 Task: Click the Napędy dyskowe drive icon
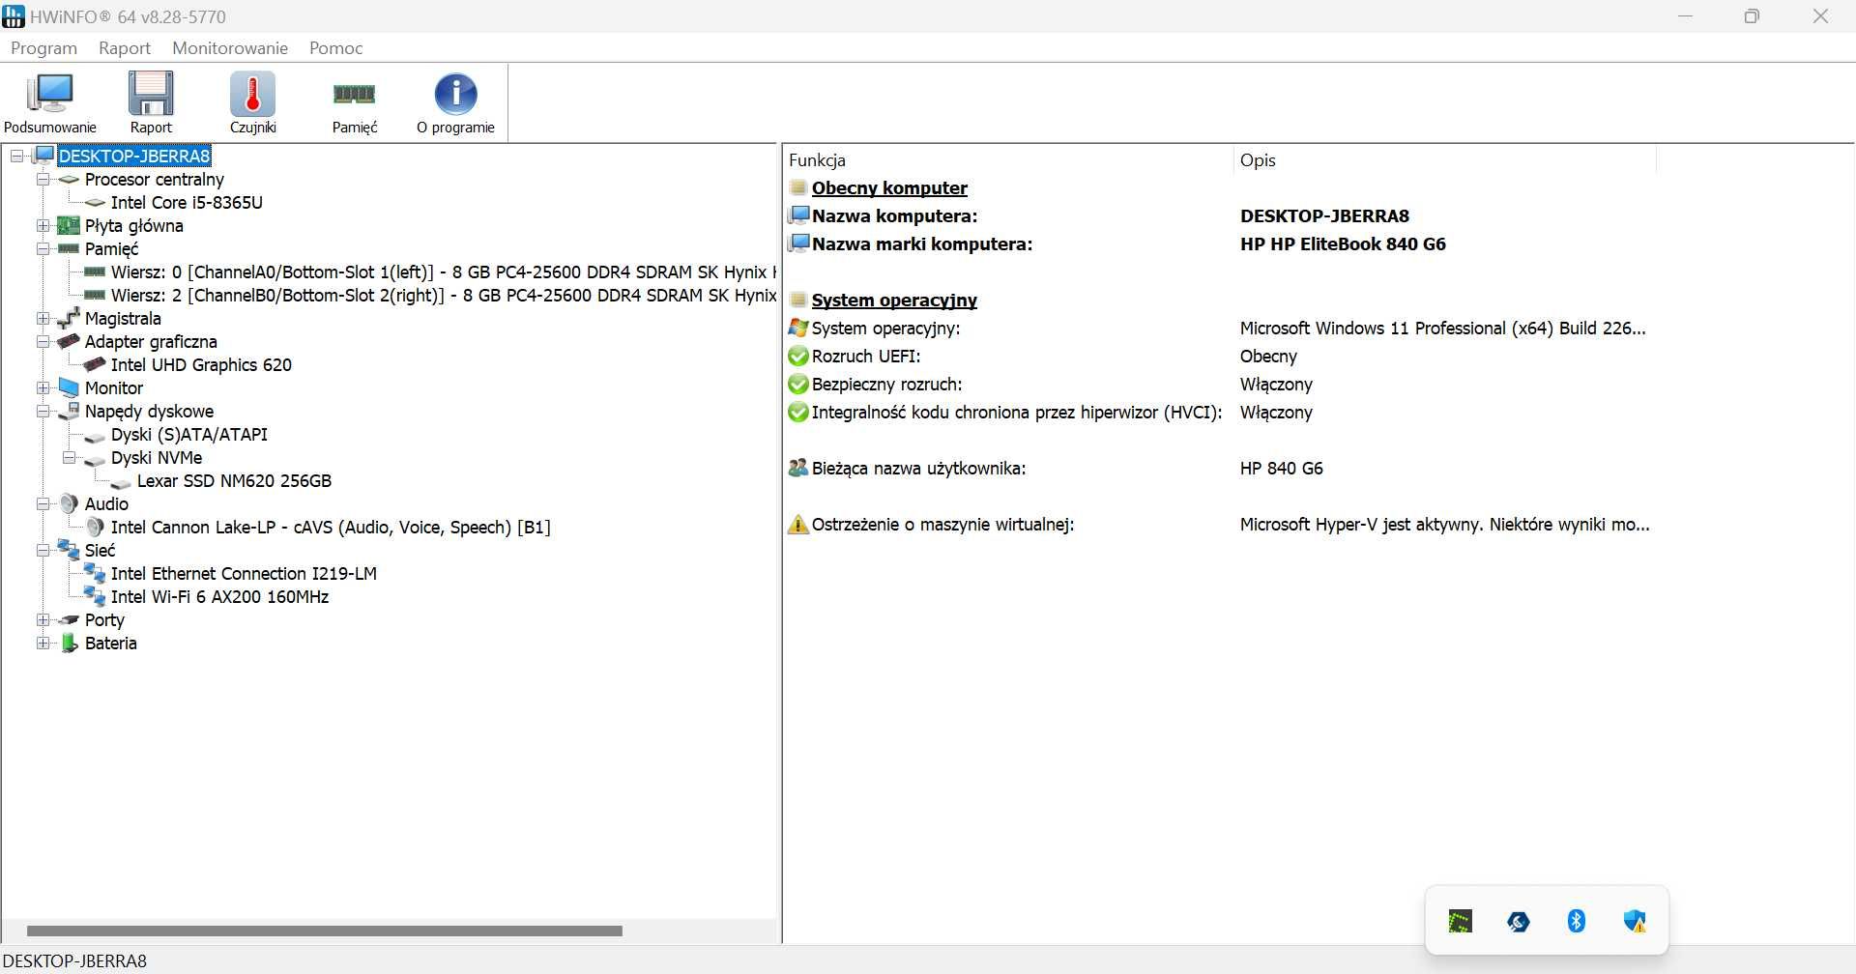coord(69,411)
